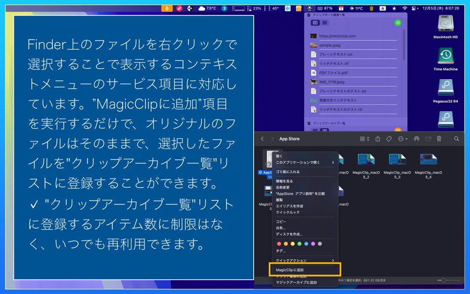Choose クイックルック in context menu
Viewport: 470px width, 294px height.
pos(305,212)
